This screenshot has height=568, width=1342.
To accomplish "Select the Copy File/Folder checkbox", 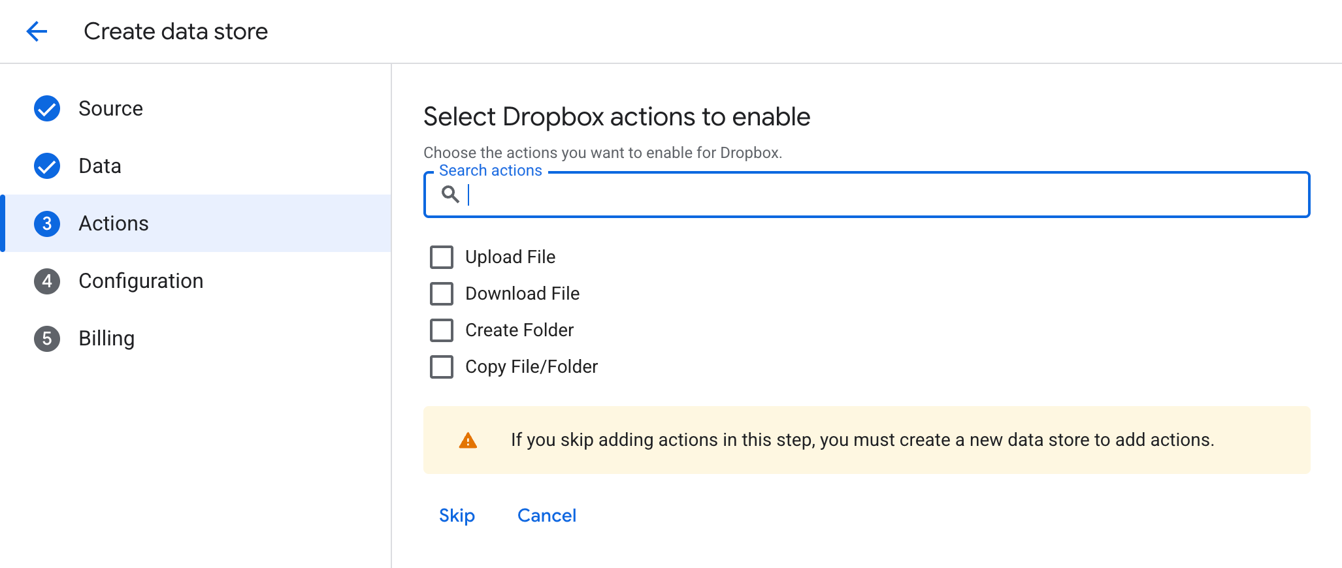I will (442, 367).
